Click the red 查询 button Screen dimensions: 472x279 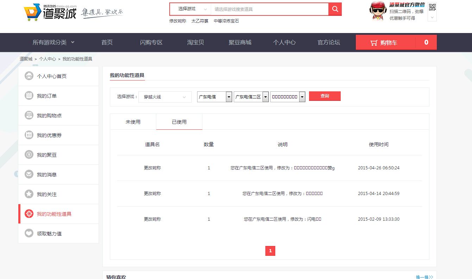pyautogui.click(x=325, y=96)
